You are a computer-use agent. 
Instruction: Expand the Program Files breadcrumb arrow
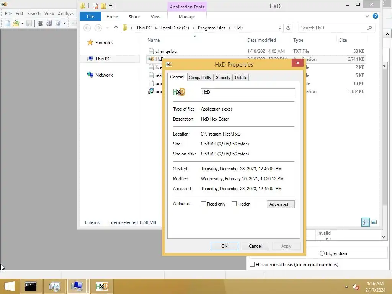coord(230,28)
